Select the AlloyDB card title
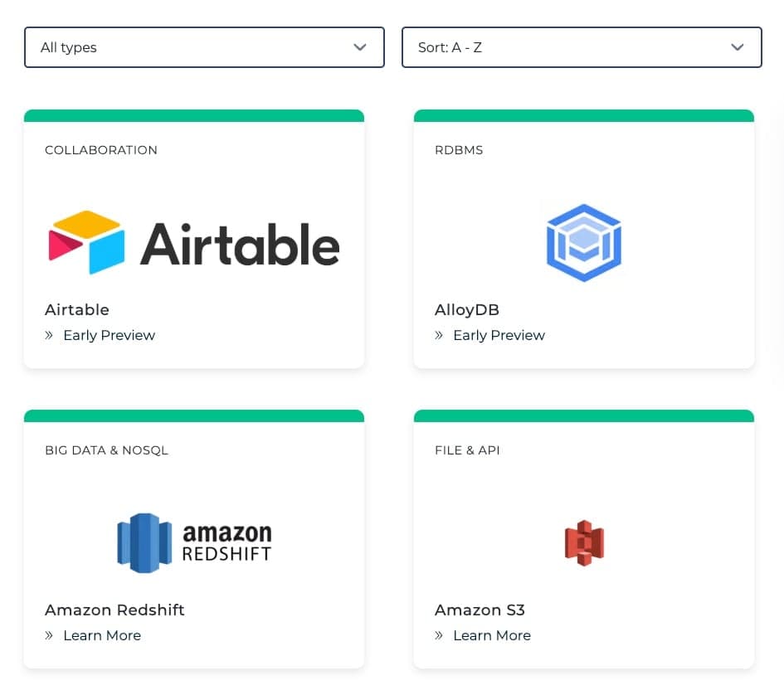The image size is (784, 690). (467, 310)
